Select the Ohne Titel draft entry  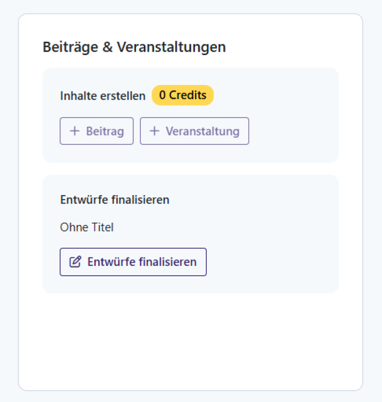87,227
